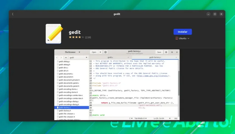The height and width of the screenshot is (134, 235).
Task: Open the hamburger menu beside Save
Action: coord(166,52)
